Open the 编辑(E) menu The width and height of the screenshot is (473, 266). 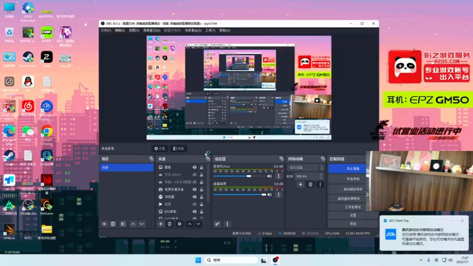120,31
